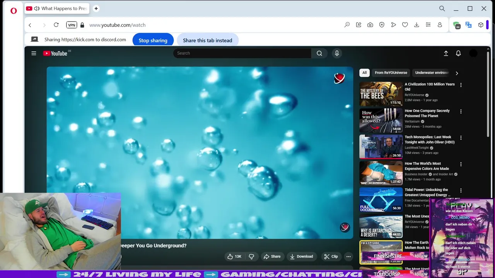Open options for Tech Monopolies video
495x278 pixels.
click(x=461, y=138)
